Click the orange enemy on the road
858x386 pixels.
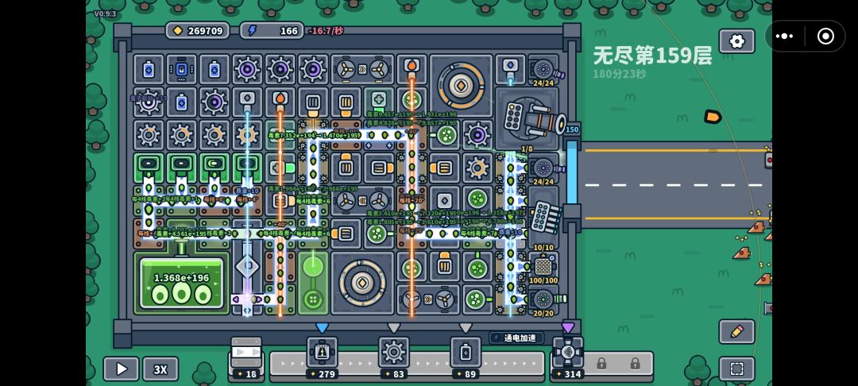[x=712, y=117]
